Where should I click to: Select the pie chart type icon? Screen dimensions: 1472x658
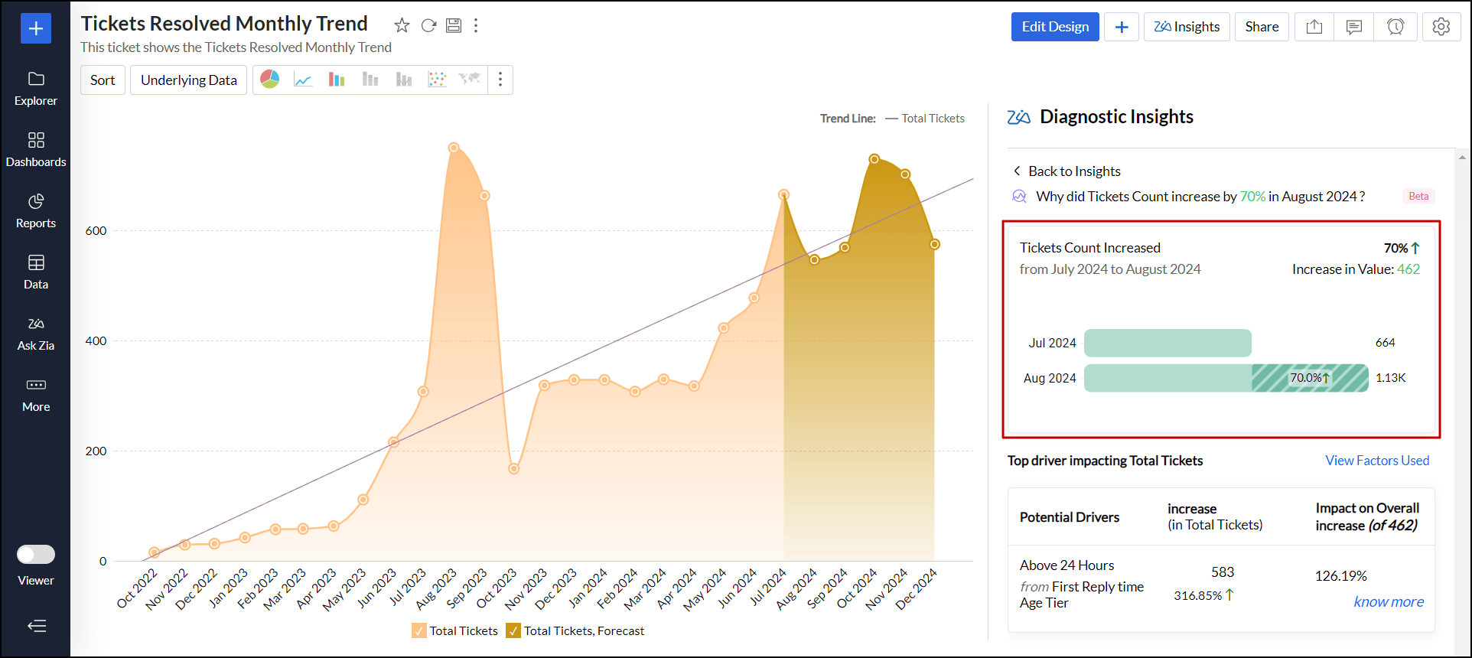[x=269, y=80]
